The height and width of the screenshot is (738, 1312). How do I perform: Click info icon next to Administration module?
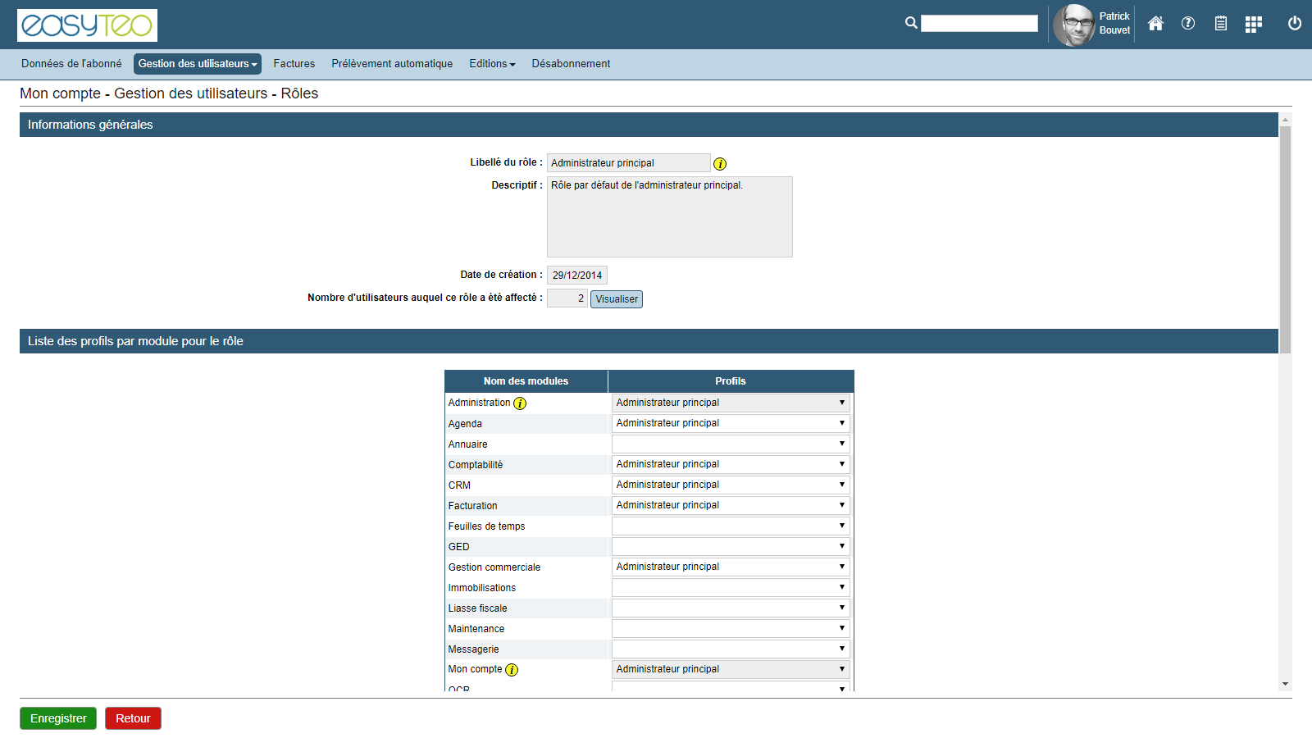pyautogui.click(x=520, y=403)
